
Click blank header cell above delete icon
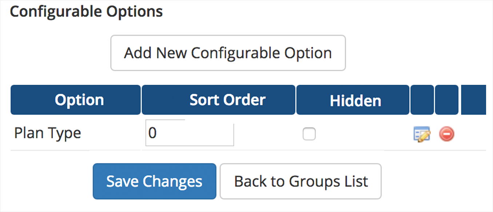[x=446, y=100]
